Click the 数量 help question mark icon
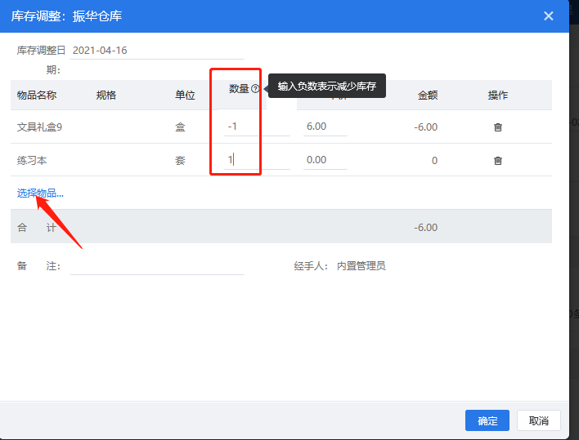The image size is (579, 440). (x=255, y=89)
